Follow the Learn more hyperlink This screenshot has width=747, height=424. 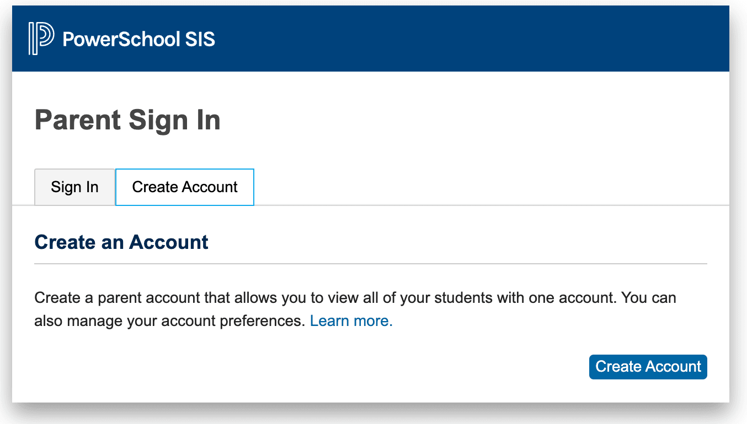pyautogui.click(x=350, y=320)
